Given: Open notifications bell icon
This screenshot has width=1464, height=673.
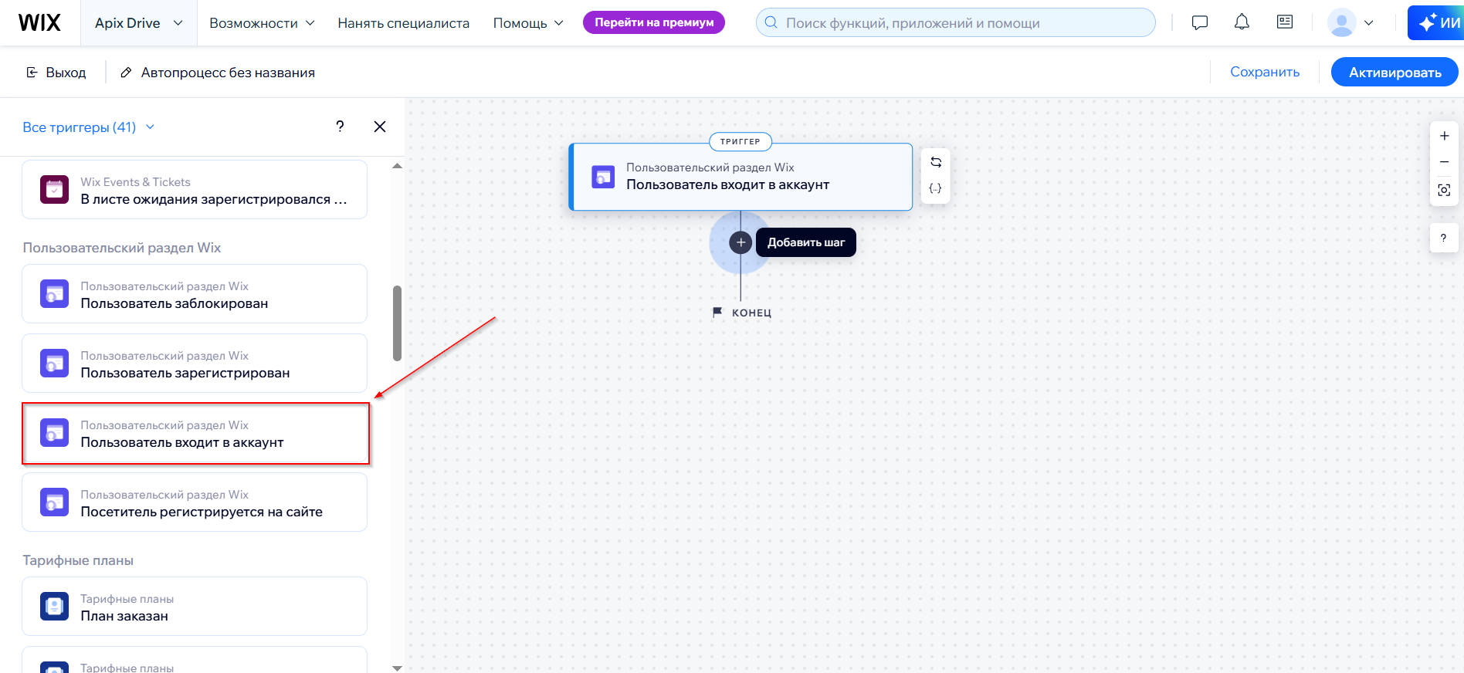Looking at the screenshot, I should [1242, 22].
